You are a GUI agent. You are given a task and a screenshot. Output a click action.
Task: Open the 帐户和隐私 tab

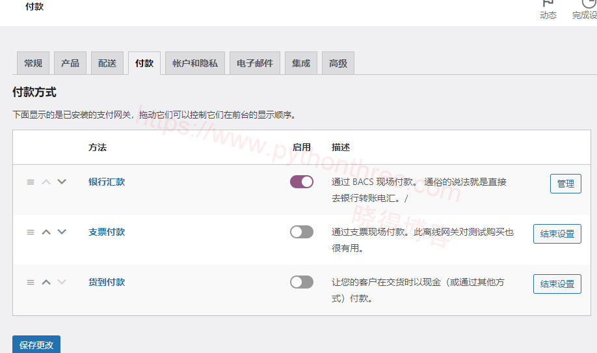pyautogui.click(x=195, y=63)
